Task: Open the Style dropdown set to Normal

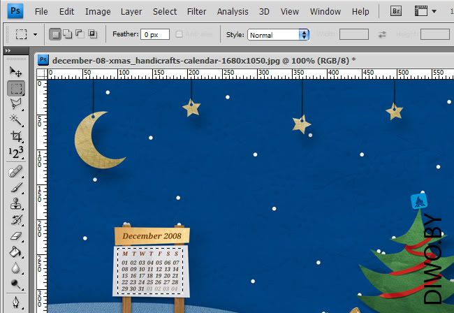Action: tap(278, 35)
